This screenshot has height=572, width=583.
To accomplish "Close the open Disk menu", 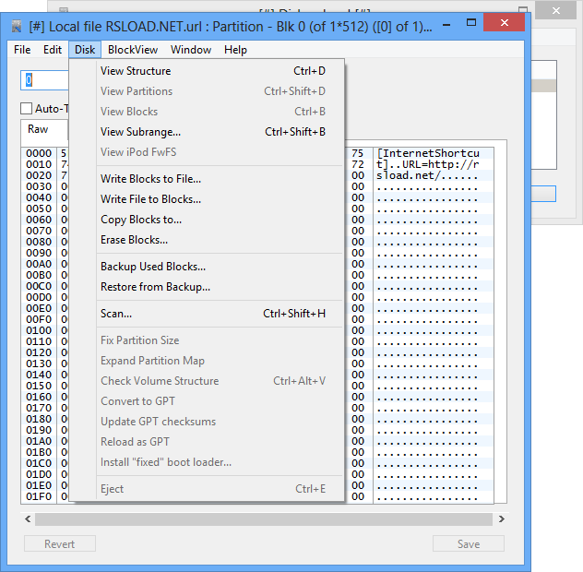I will click(x=85, y=50).
